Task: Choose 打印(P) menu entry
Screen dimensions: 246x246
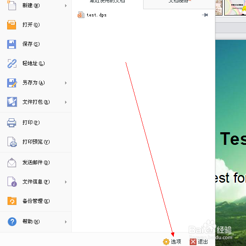Action: (36, 123)
